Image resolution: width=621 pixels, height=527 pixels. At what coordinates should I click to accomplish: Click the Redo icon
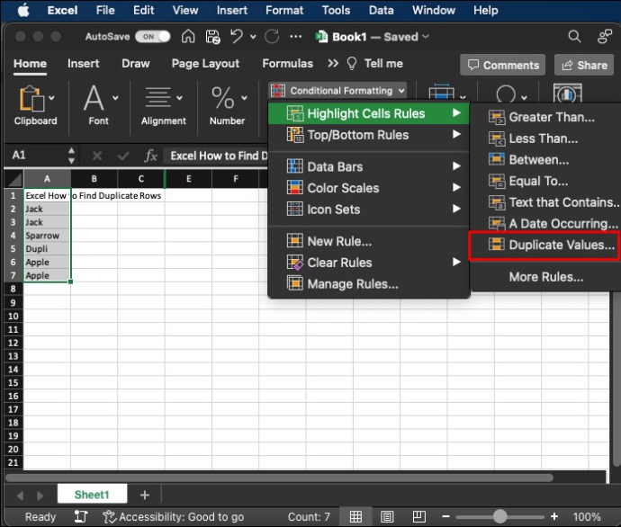point(272,36)
